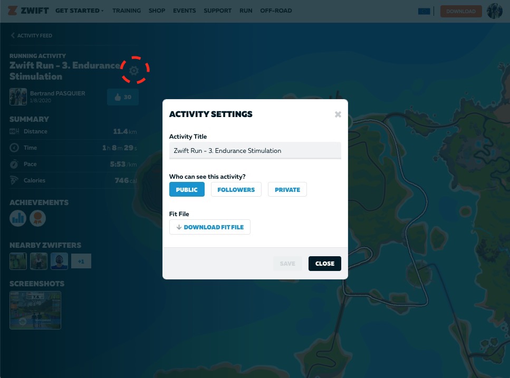This screenshot has height=378, width=510.
Task: Open the activity screenshot thumbnail
Action: (35, 310)
